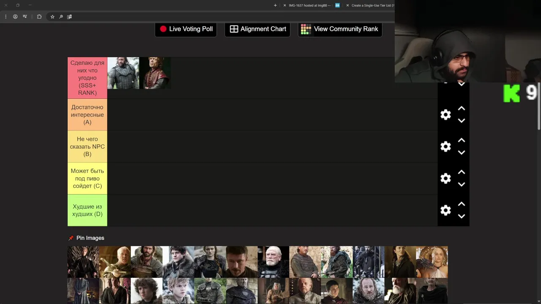Open the extensions puzzle icon
This screenshot has height=304, width=541.
coord(39,17)
